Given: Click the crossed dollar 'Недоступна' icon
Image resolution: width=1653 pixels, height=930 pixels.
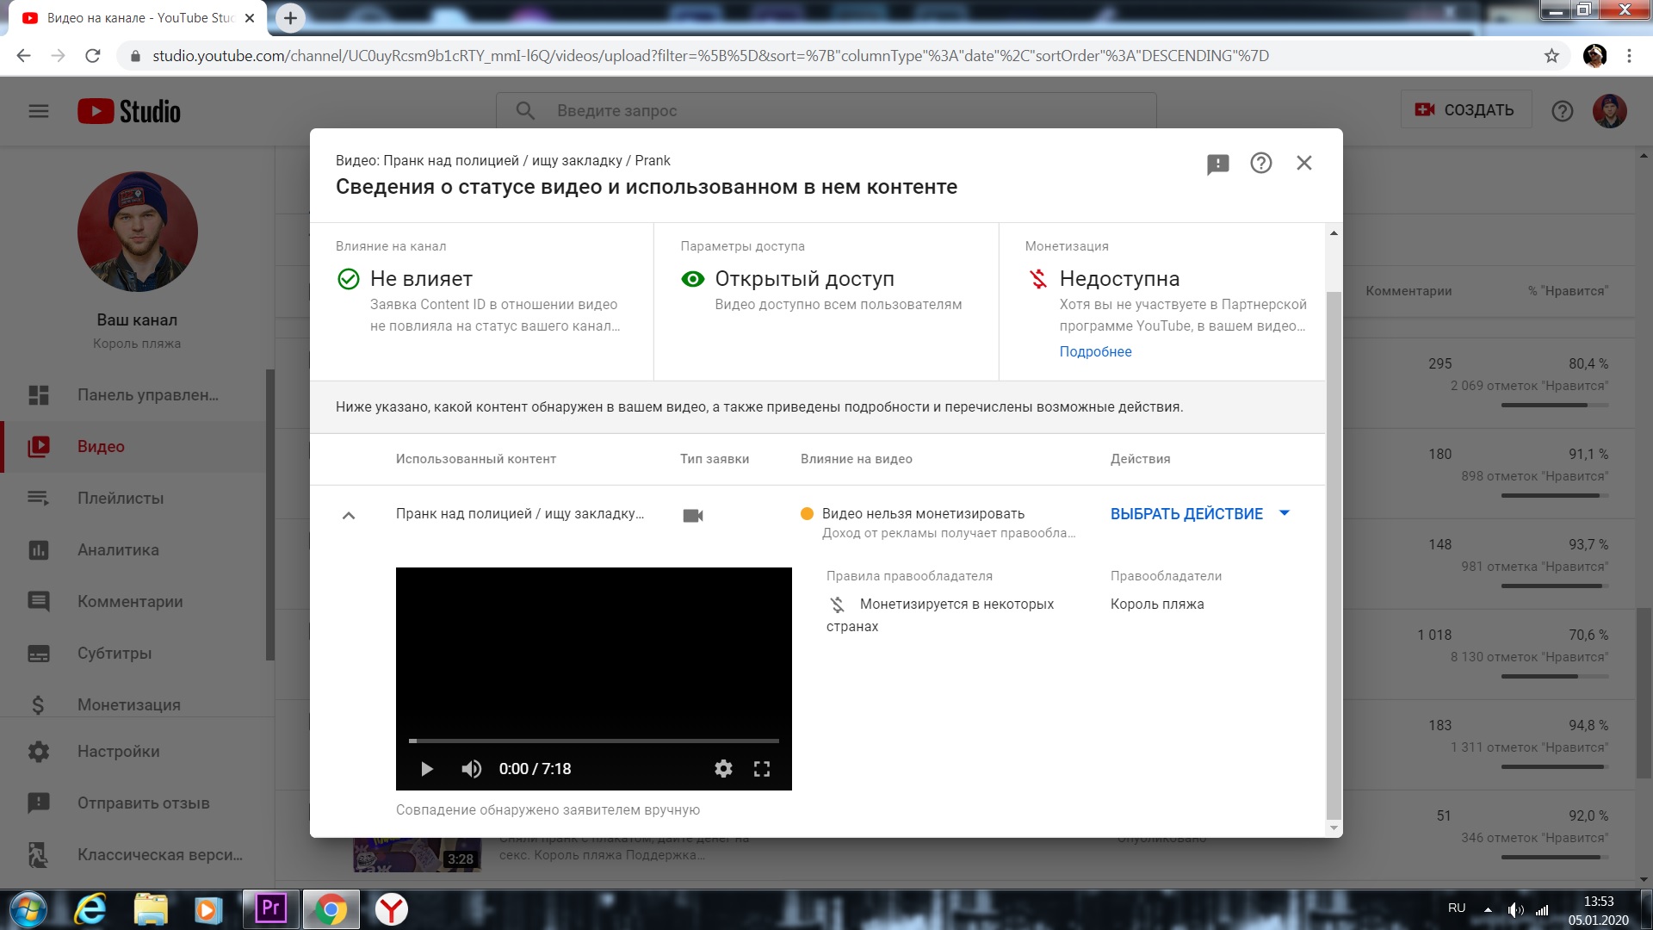Looking at the screenshot, I should (x=1038, y=279).
